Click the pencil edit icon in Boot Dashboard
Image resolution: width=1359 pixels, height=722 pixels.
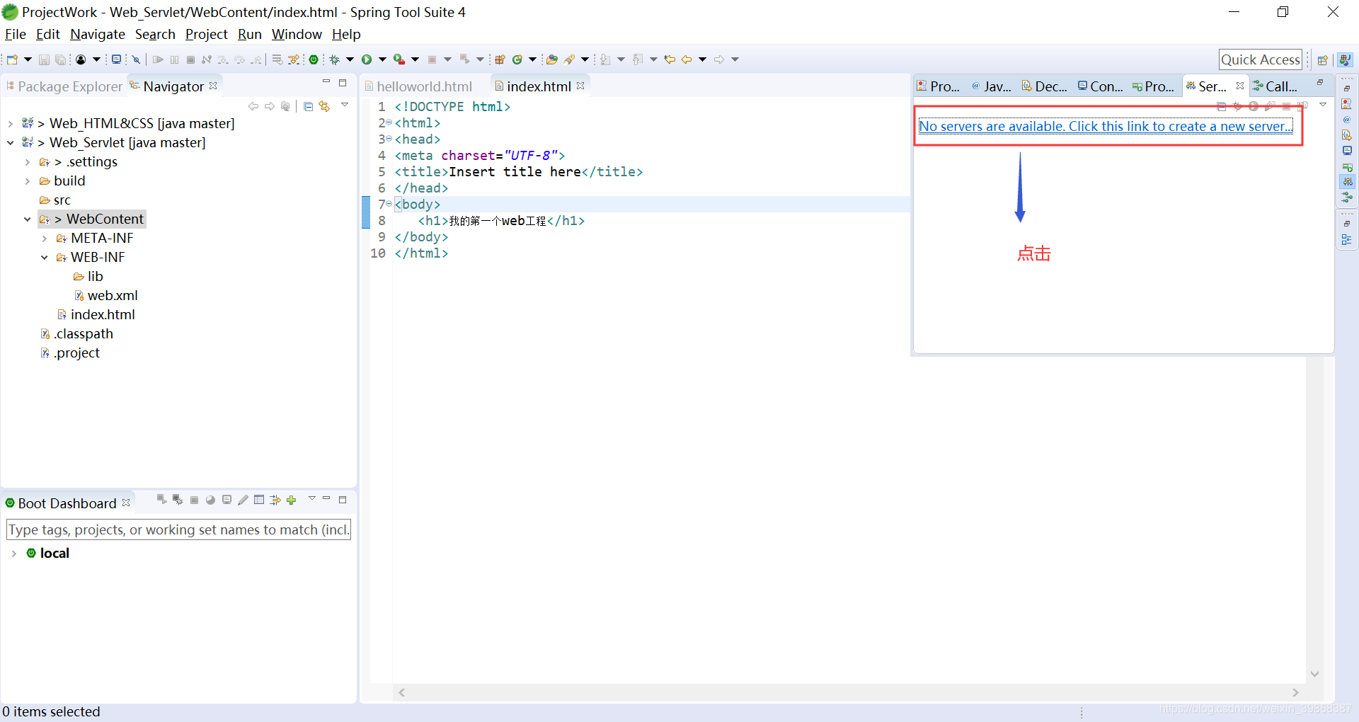pos(243,500)
